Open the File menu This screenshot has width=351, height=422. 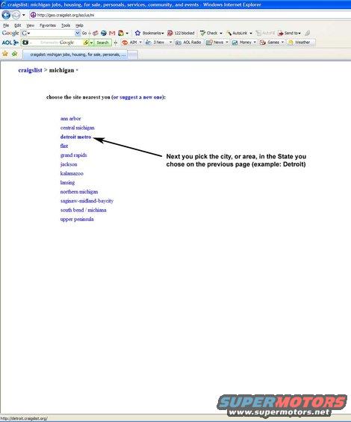6,25
